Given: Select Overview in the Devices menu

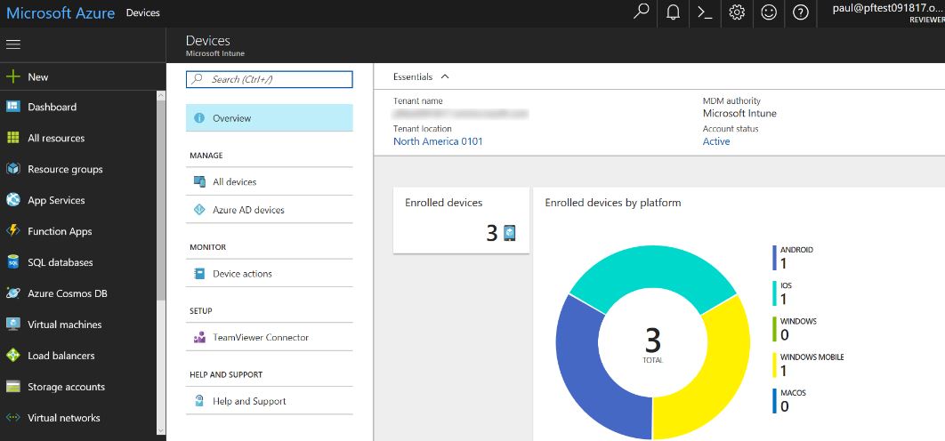Looking at the screenshot, I should [x=270, y=118].
